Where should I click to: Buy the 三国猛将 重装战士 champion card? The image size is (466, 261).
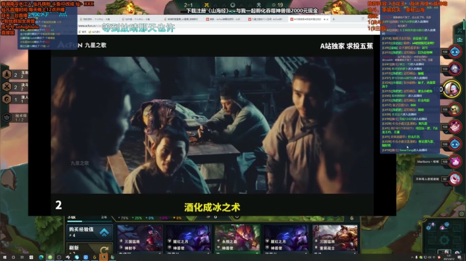coord(335,239)
